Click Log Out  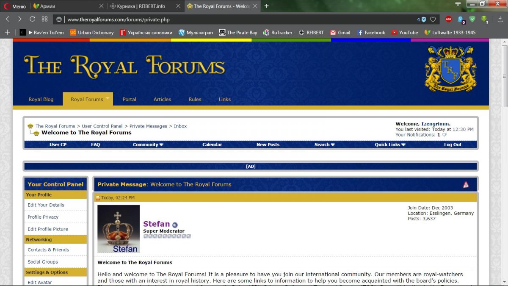(453, 144)
